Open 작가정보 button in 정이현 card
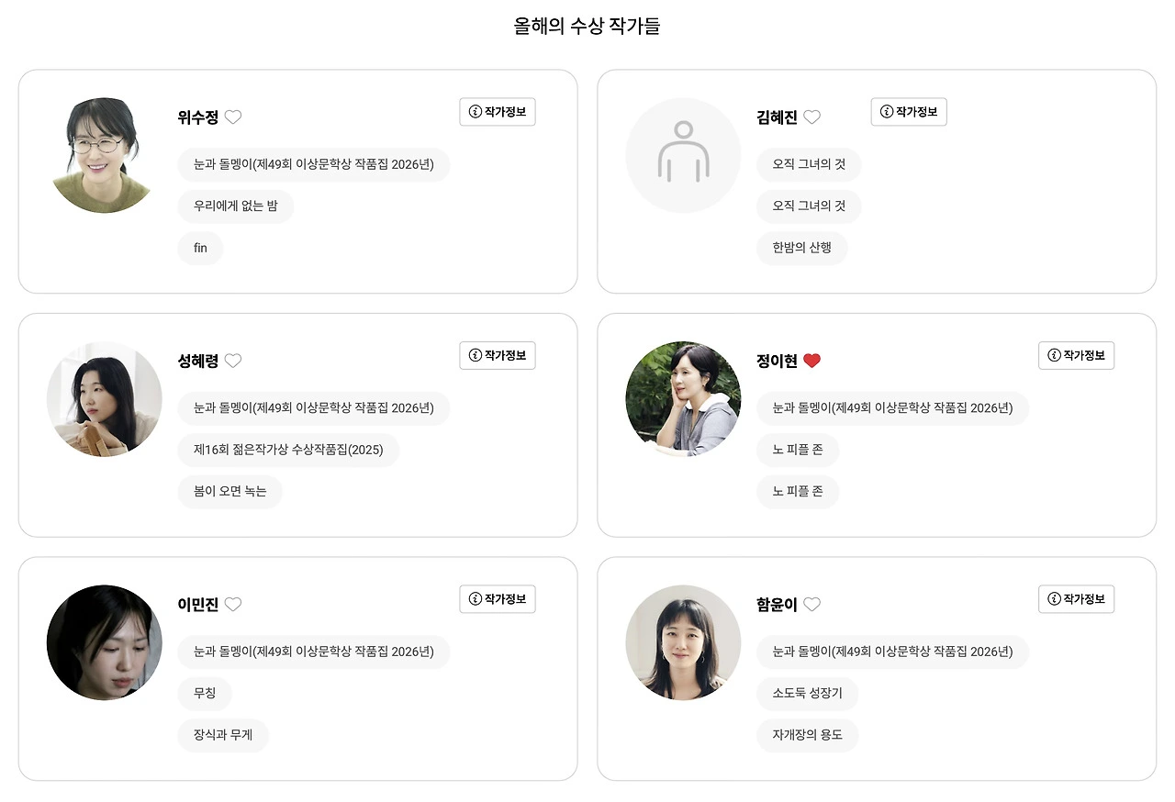Screen dimensions: 1175x802 [1076, 355]
